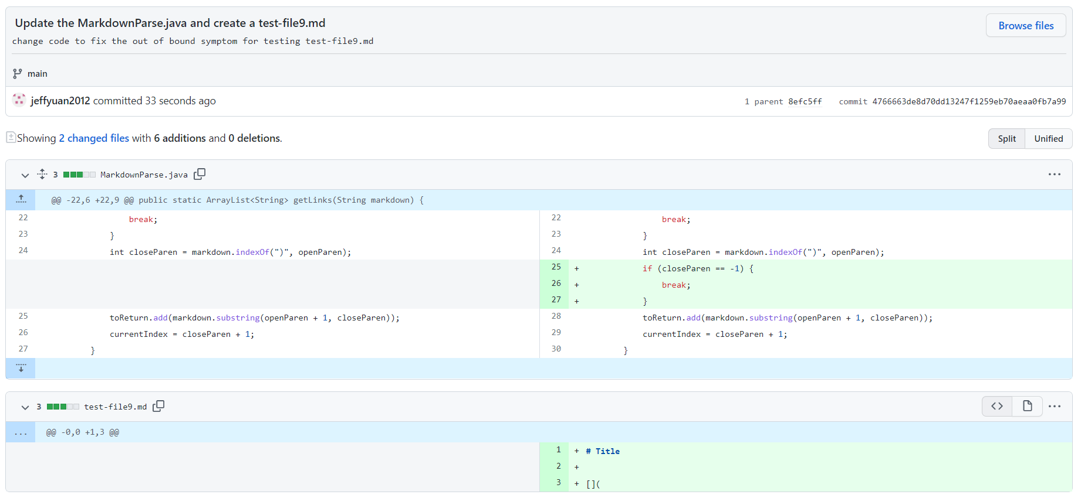1081x498 pixels.
Task: Open MarkdownParse.java options menu
Action: click(x=1054, y=175)
